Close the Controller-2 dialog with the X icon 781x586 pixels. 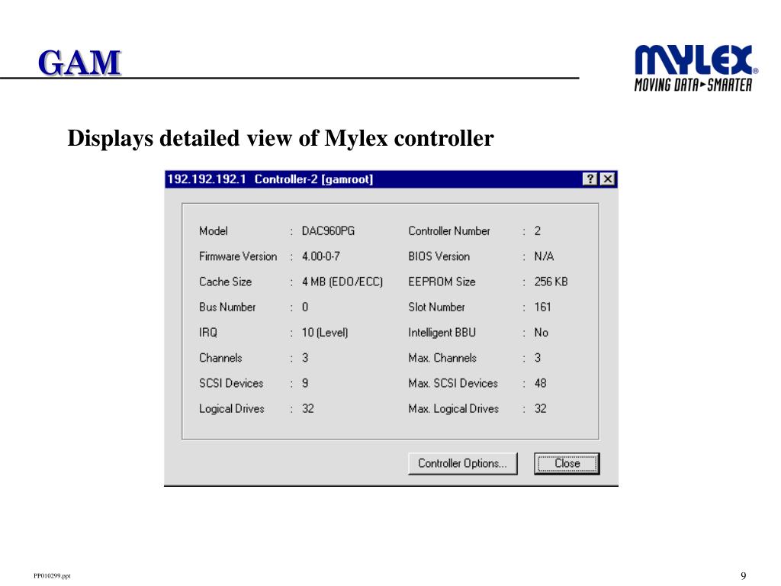point(608,179)
